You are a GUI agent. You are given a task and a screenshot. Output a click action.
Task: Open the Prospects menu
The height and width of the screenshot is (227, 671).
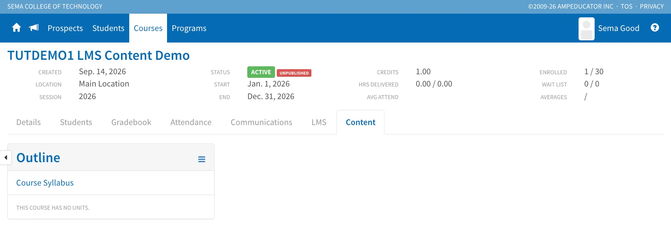coord(65,28)
